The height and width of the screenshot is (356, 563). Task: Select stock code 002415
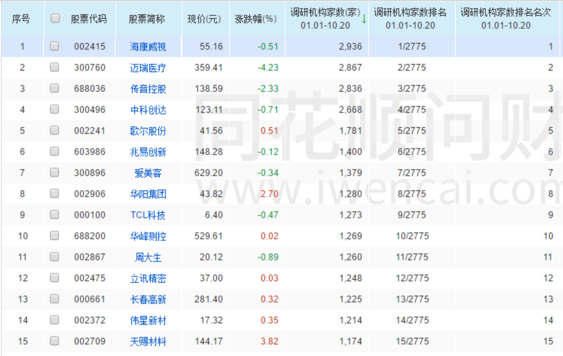pos(90,46)
